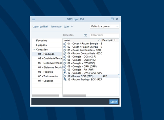The height and width of the screenshot is (120, 164).
Task: Click the icon of 05 - Comgás CCS
Action: pos(65,57)
